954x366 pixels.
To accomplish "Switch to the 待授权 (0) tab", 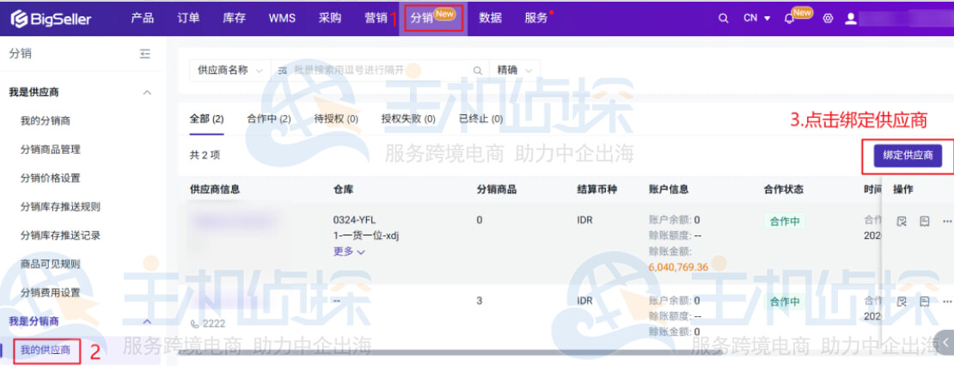I will pyautogui.click(x=336, y=119).
